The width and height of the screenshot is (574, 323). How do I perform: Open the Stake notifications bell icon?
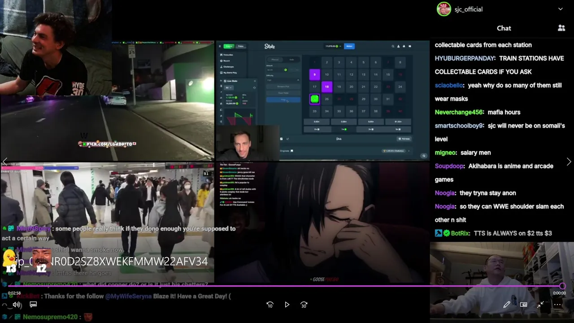404,46
